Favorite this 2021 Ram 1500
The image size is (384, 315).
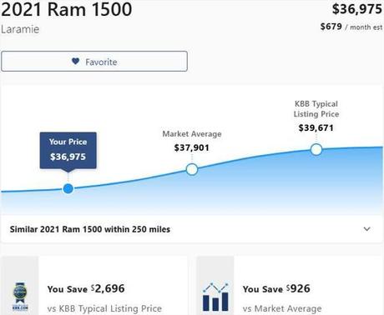[94, 62]
